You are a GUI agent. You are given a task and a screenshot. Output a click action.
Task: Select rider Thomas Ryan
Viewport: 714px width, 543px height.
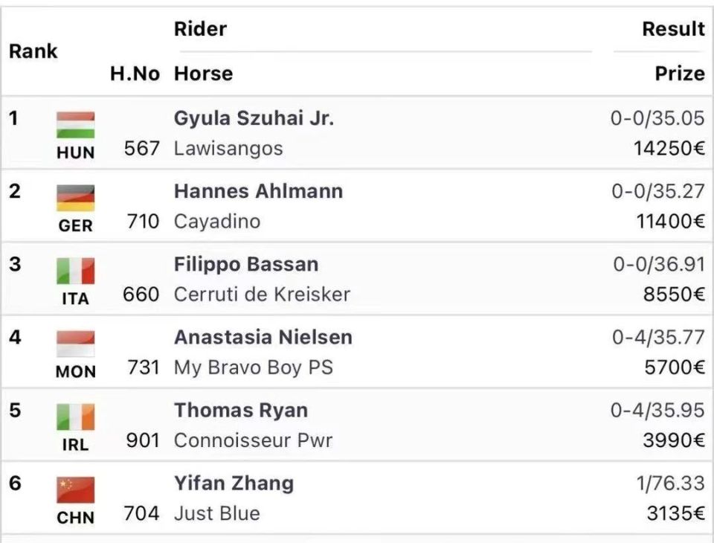(x=241, y=411)
